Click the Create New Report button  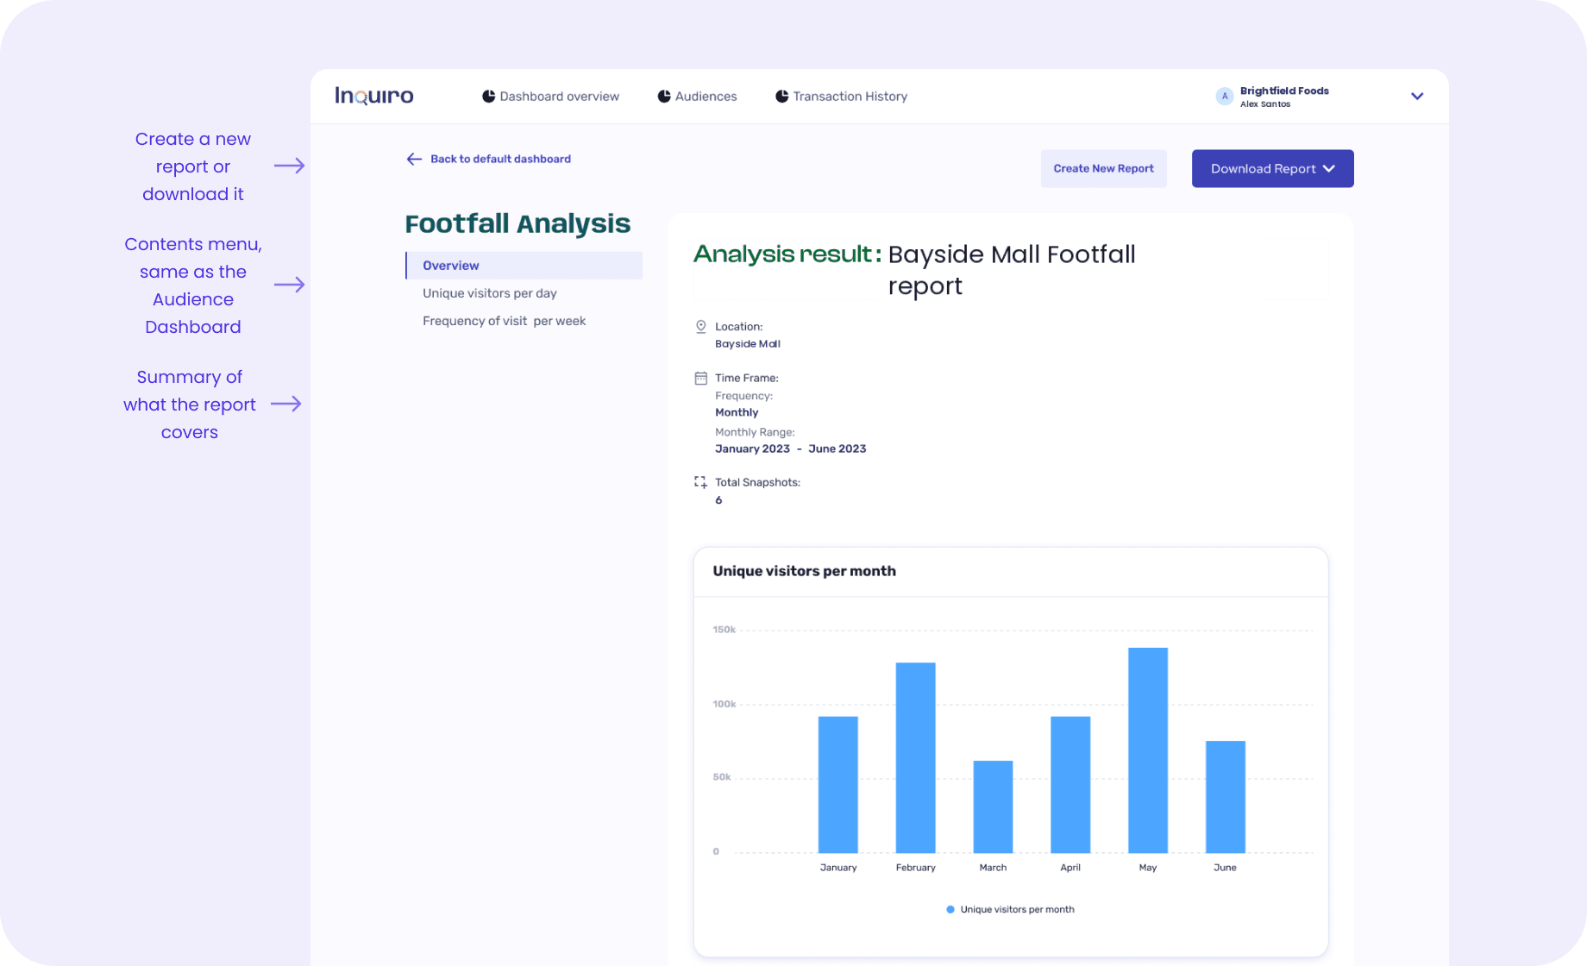(1104, 168)
